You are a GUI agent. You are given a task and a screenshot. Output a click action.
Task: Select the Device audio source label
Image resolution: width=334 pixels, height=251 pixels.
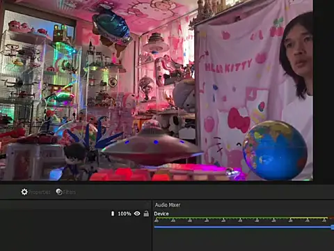[161, 213]
